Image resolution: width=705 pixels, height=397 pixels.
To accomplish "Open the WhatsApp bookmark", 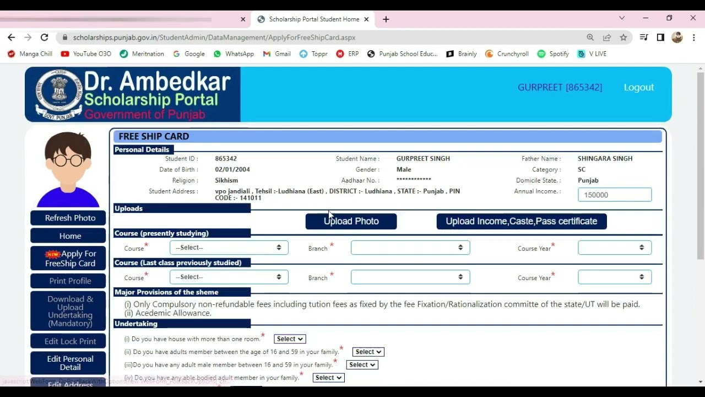I will point(233,54).
